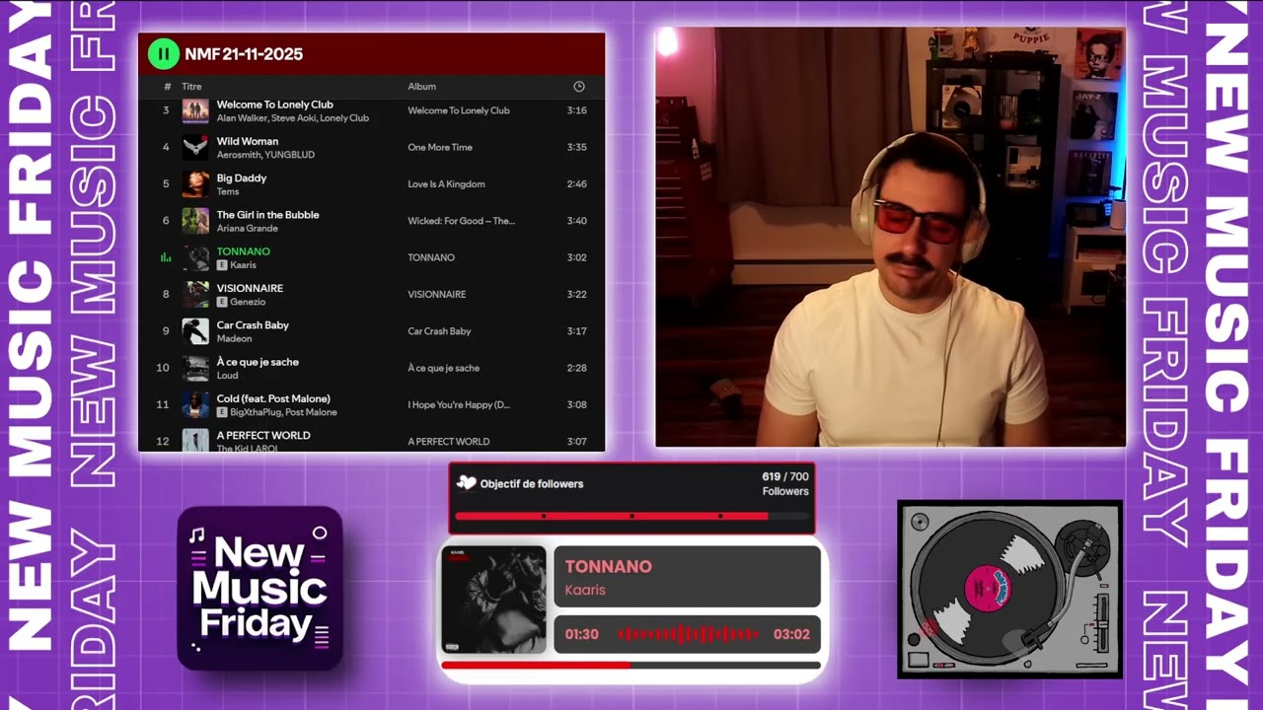
Task: Click the 2:28 duration of À ce que je sache
Action: pos(577,368)
